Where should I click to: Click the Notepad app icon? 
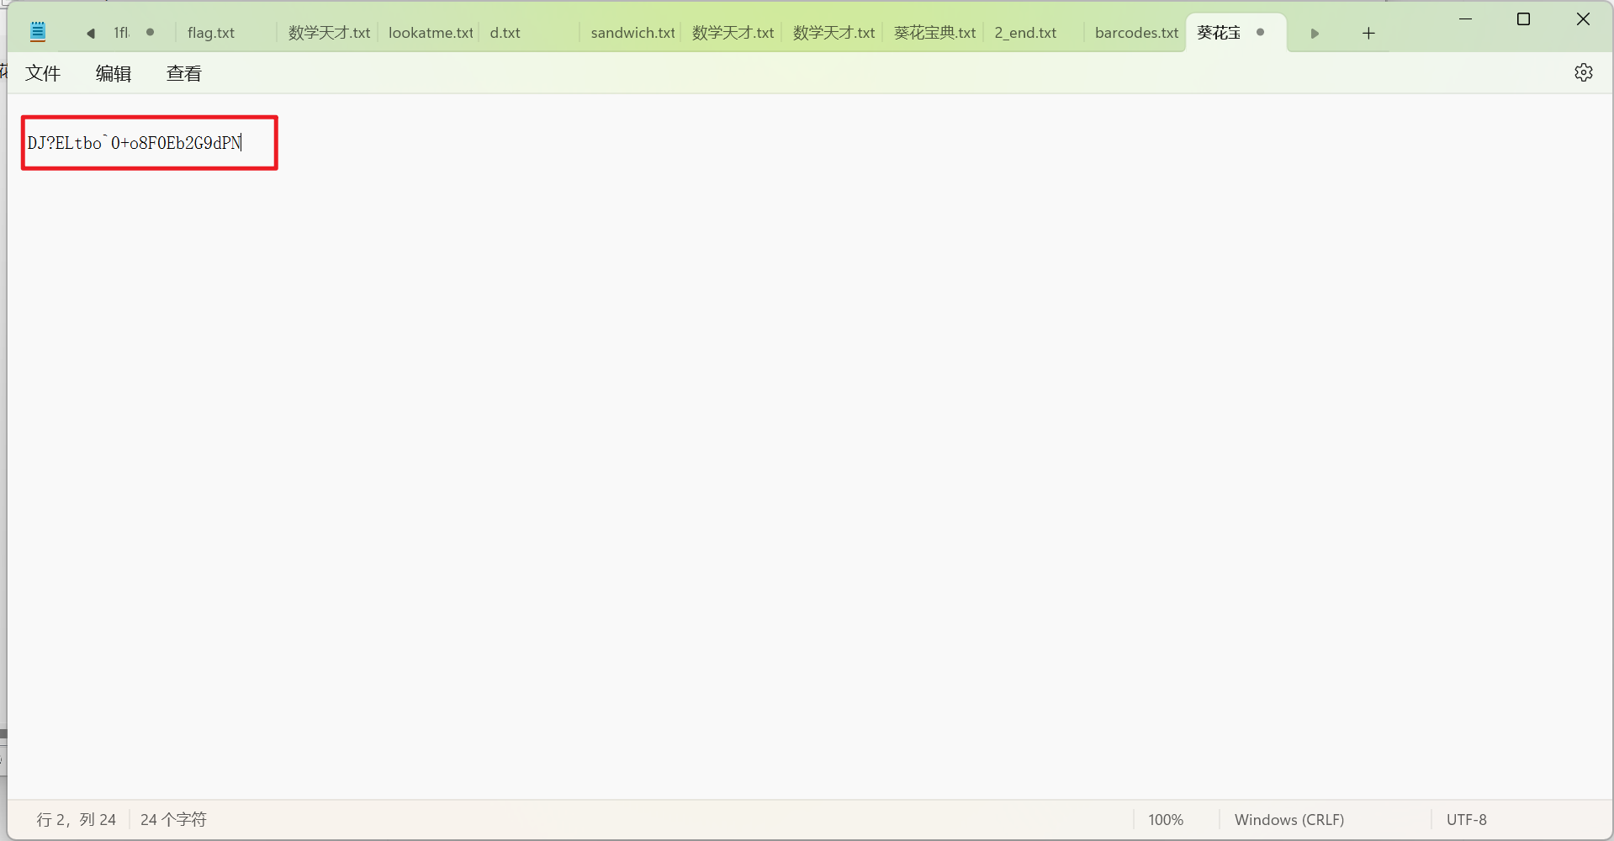tap(38, 33)
